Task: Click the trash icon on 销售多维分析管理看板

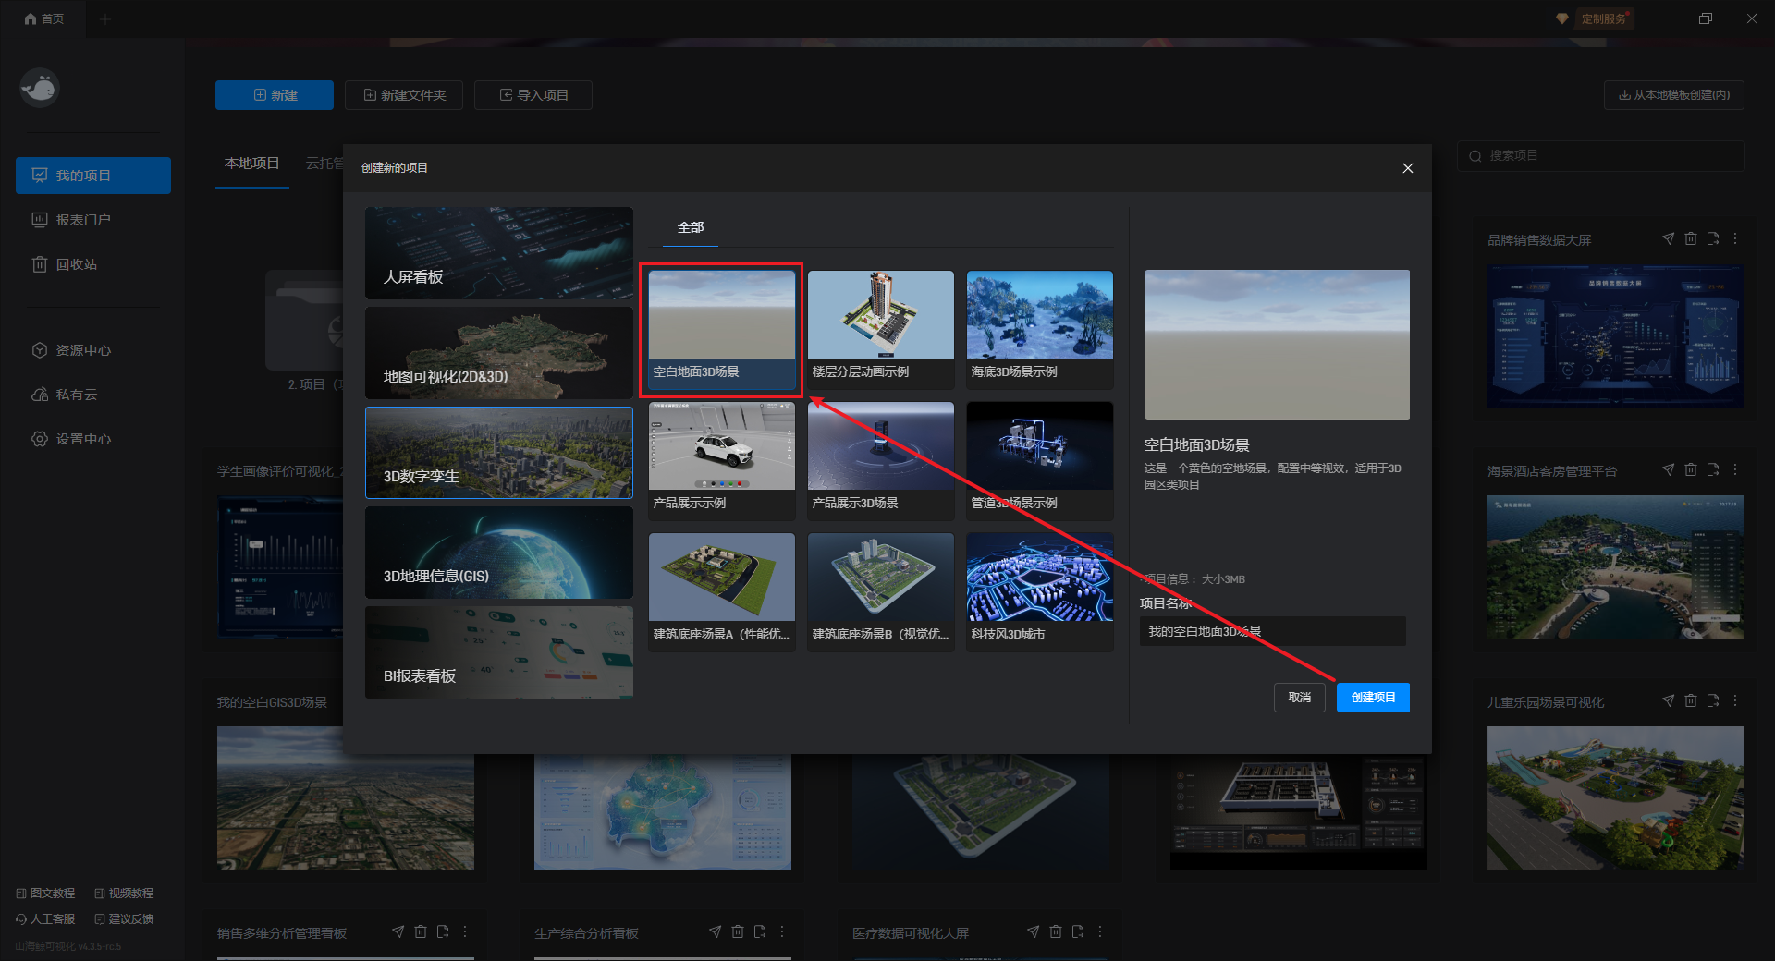Action: click(420, 931)
